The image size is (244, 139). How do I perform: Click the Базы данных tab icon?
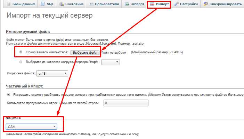tap(9, 4)
